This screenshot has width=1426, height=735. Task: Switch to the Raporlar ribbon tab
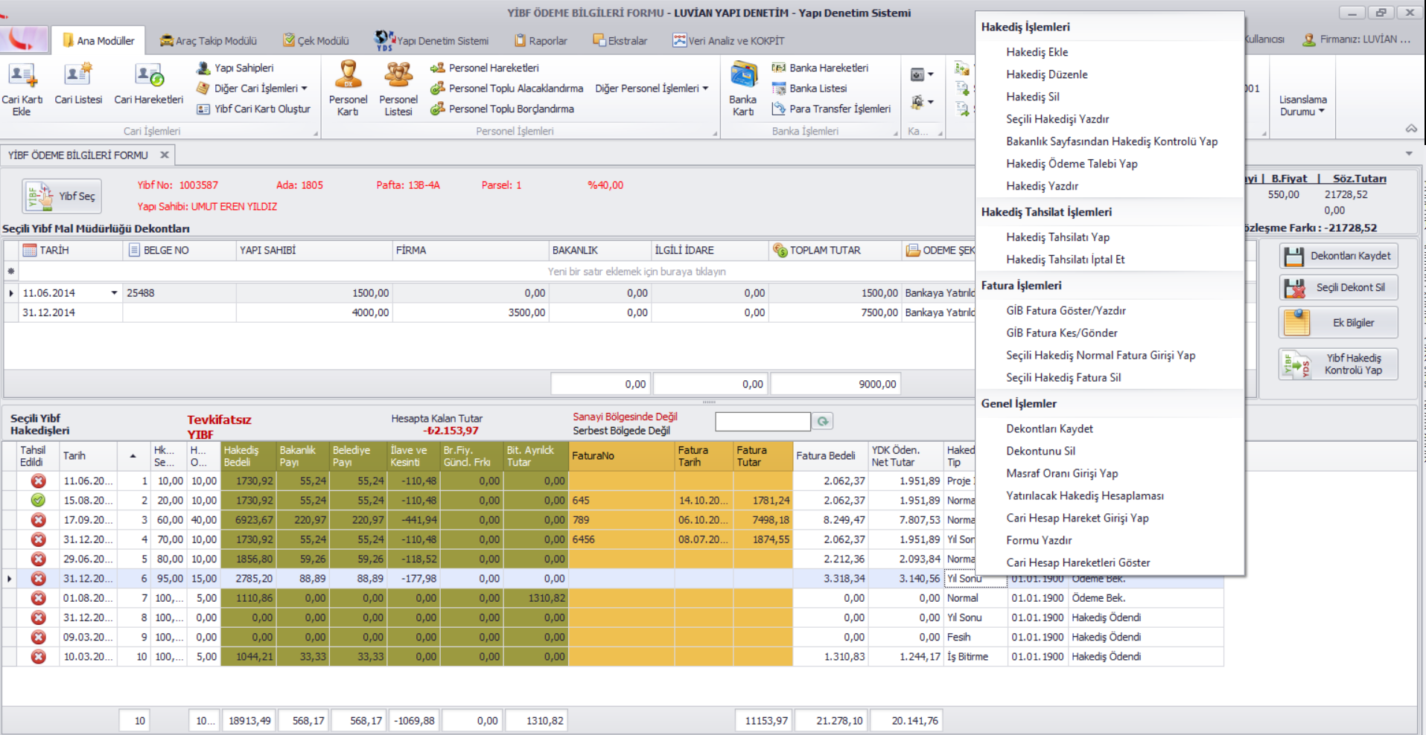coord(541,41)
